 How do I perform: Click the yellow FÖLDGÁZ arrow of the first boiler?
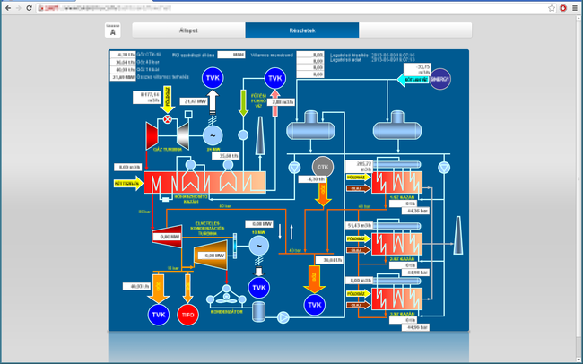[359, 178]
